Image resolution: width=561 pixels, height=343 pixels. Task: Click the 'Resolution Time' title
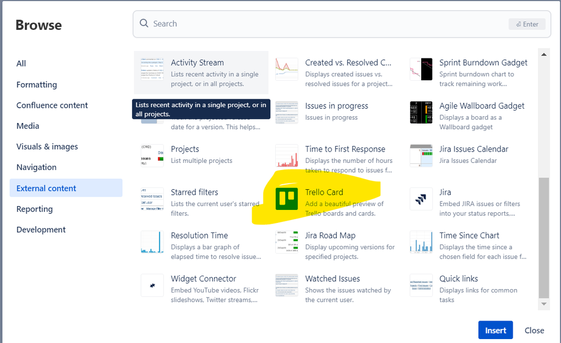(x=199, y=236)
